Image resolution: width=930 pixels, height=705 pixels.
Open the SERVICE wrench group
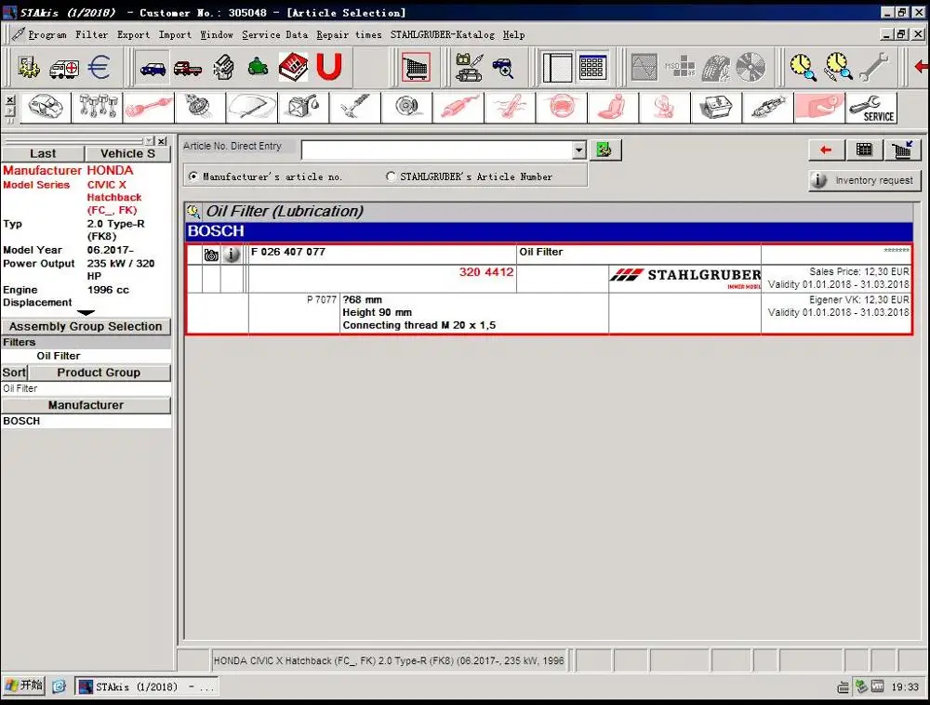pos(871,108)
